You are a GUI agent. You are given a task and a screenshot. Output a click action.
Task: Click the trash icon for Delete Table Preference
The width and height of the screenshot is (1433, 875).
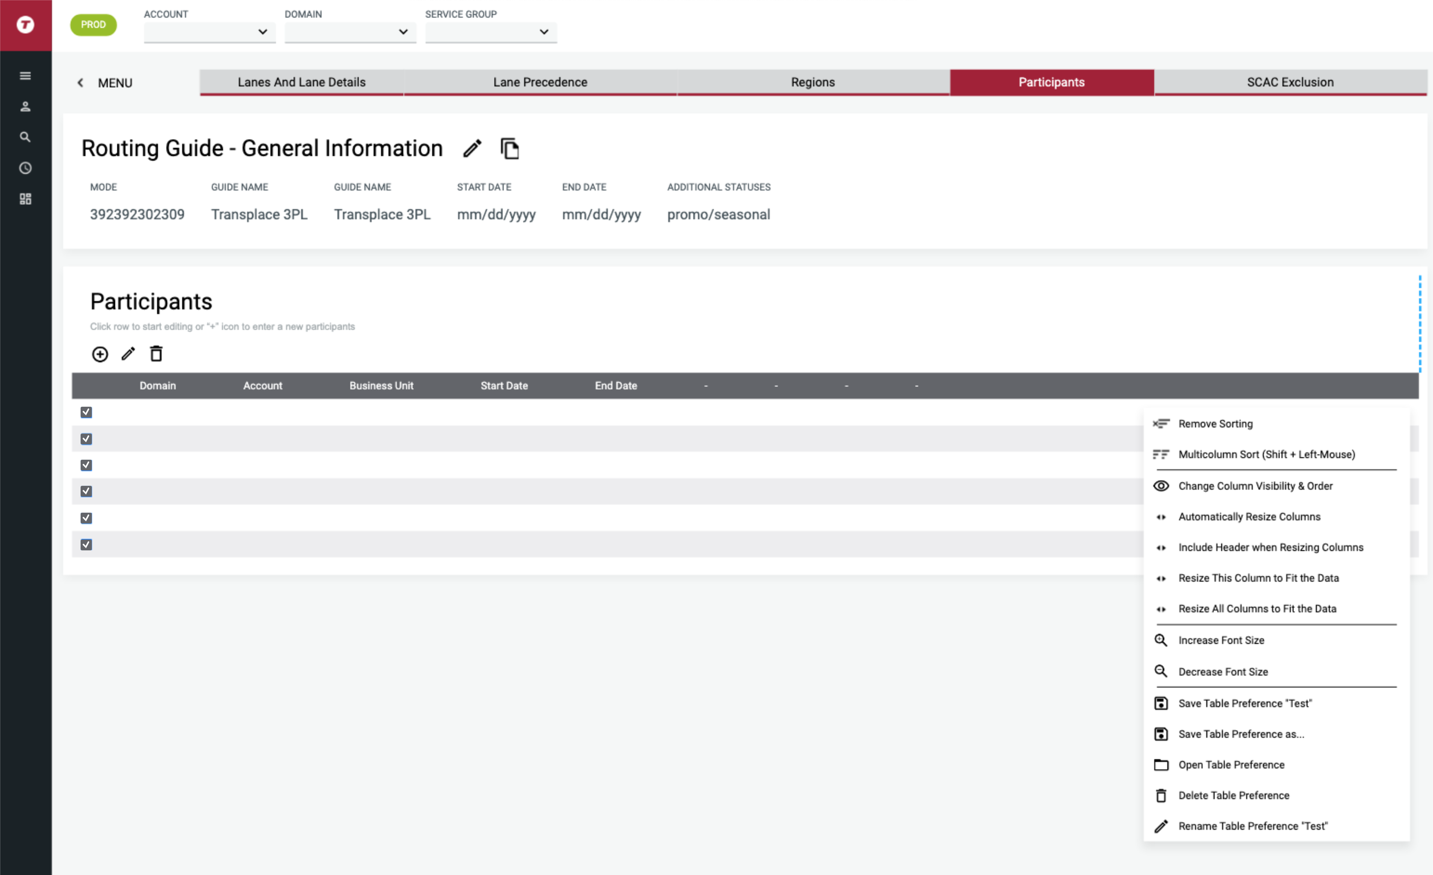[x=1161, y=796]
